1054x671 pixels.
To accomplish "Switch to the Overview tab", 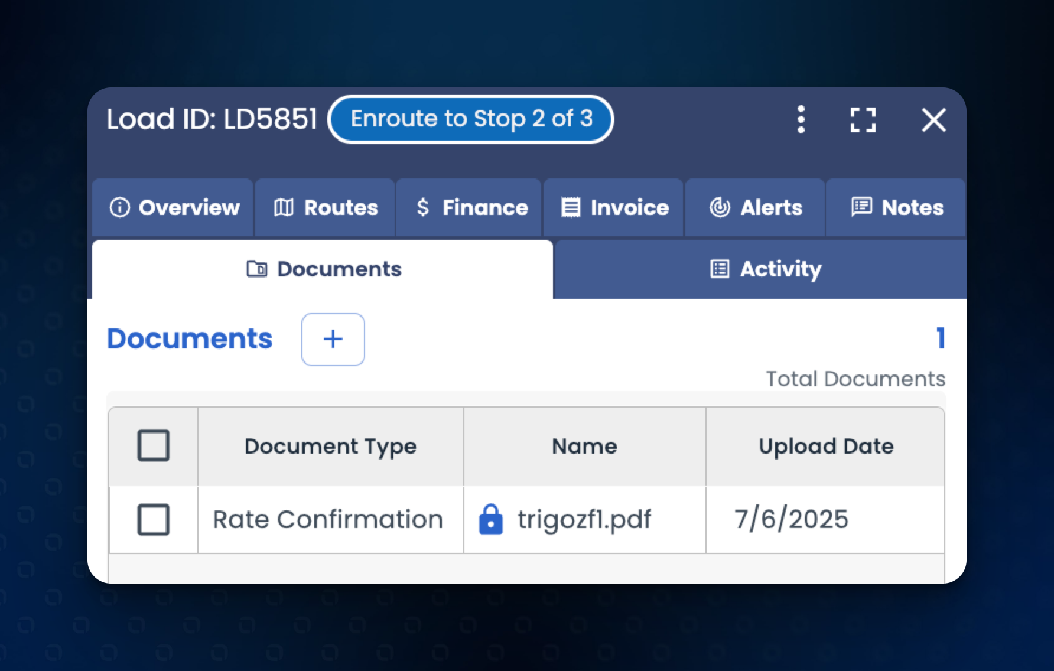I will (173, 208).
